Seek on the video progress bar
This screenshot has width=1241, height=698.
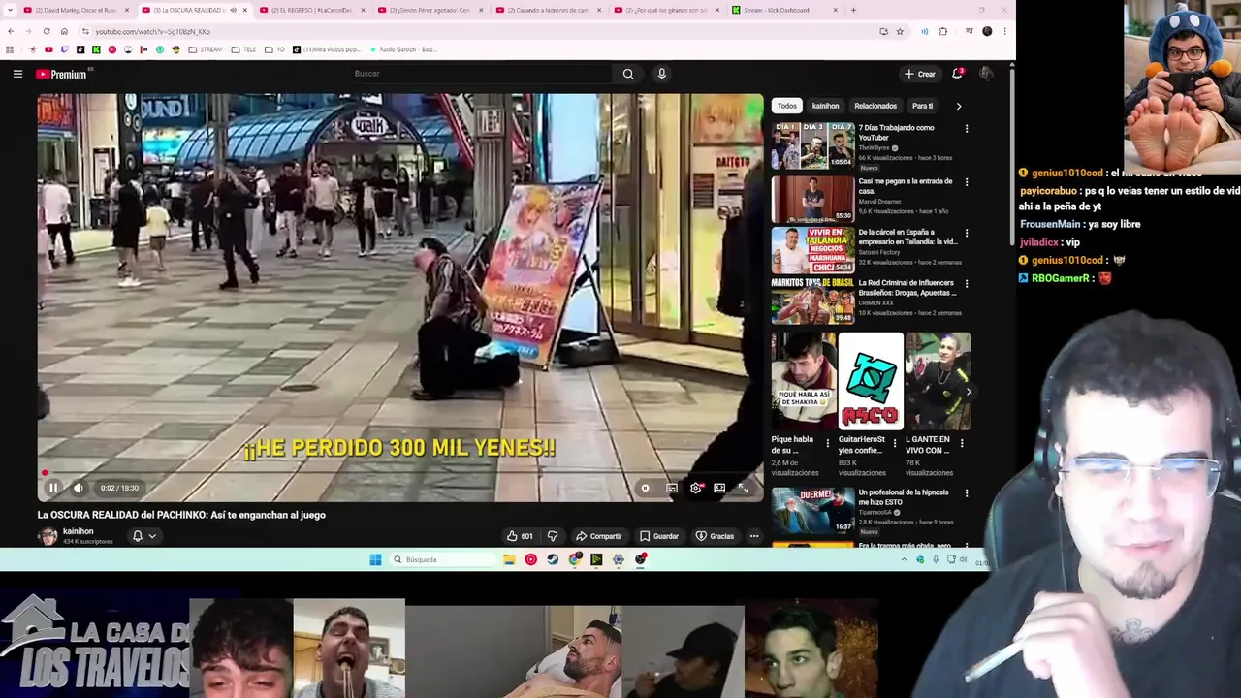[x=399, y=473]
